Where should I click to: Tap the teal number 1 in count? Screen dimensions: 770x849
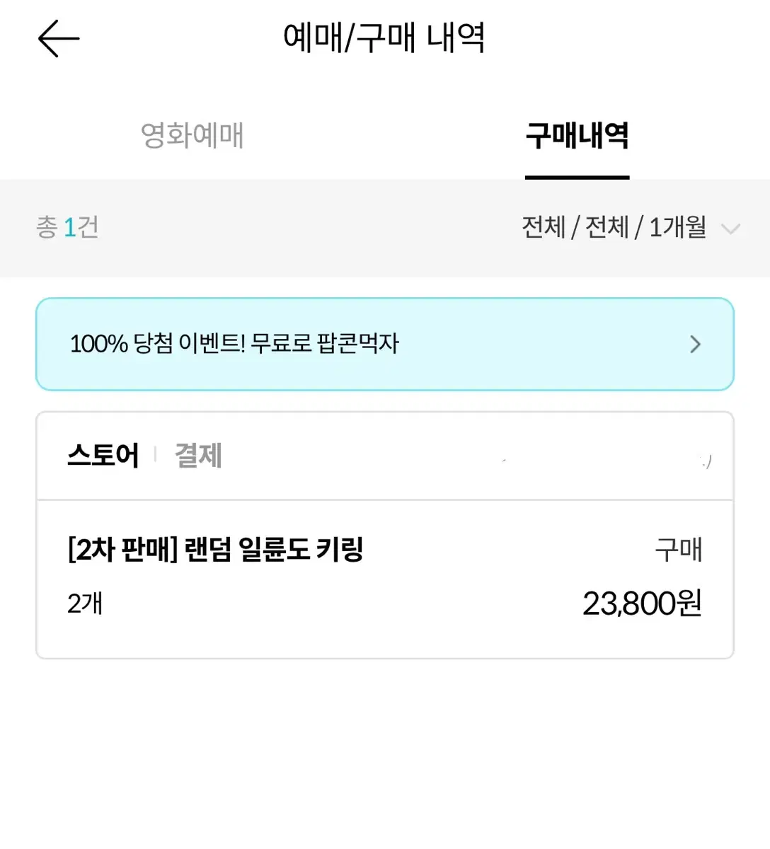coord(69,228)
